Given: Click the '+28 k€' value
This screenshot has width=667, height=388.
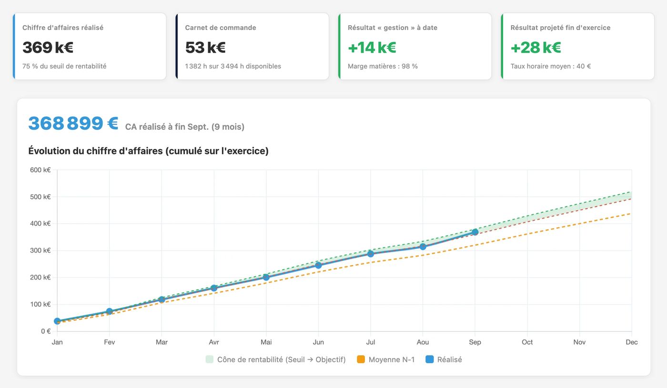Looking at the screenshot, I should [x=536, y=48].
